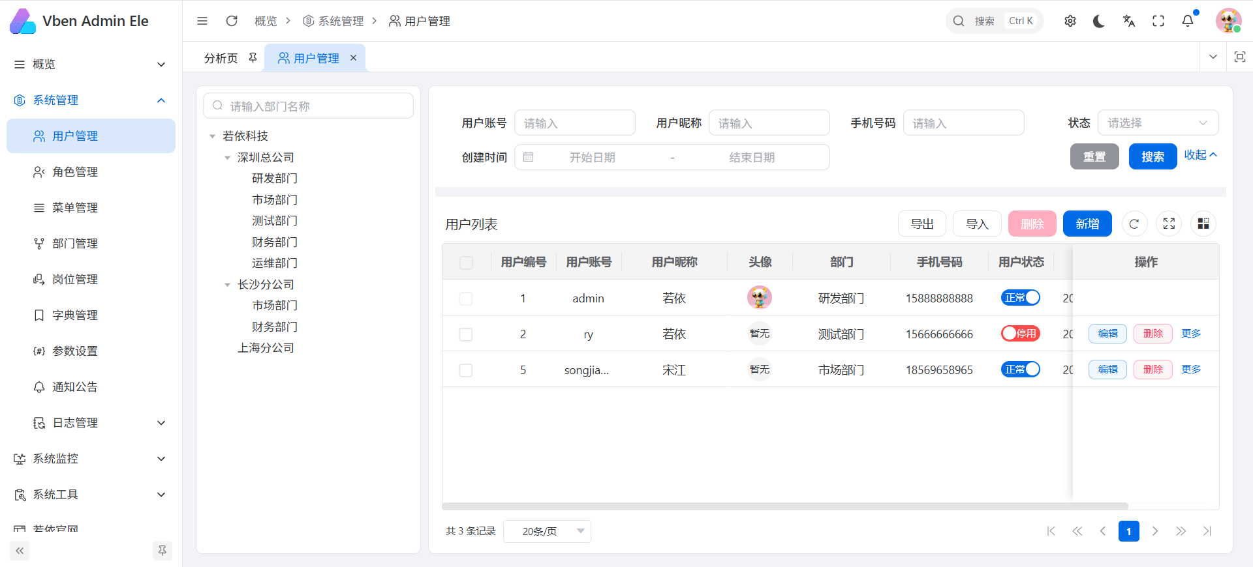Switch to dark theme with moon icon
This screenshot has width=1253, height=567.
click(x=1099, y=21)
